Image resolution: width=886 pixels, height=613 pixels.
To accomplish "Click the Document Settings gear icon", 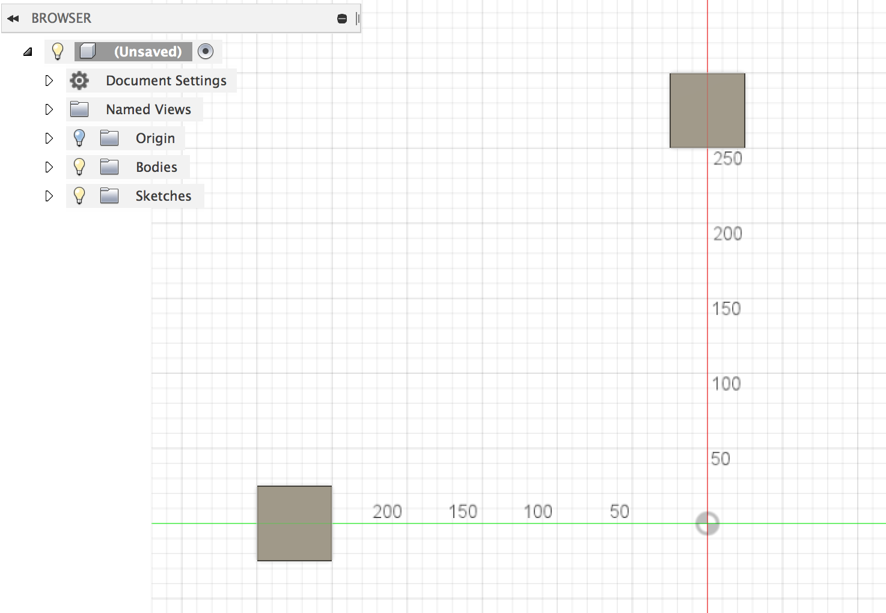I will point(79,81).
